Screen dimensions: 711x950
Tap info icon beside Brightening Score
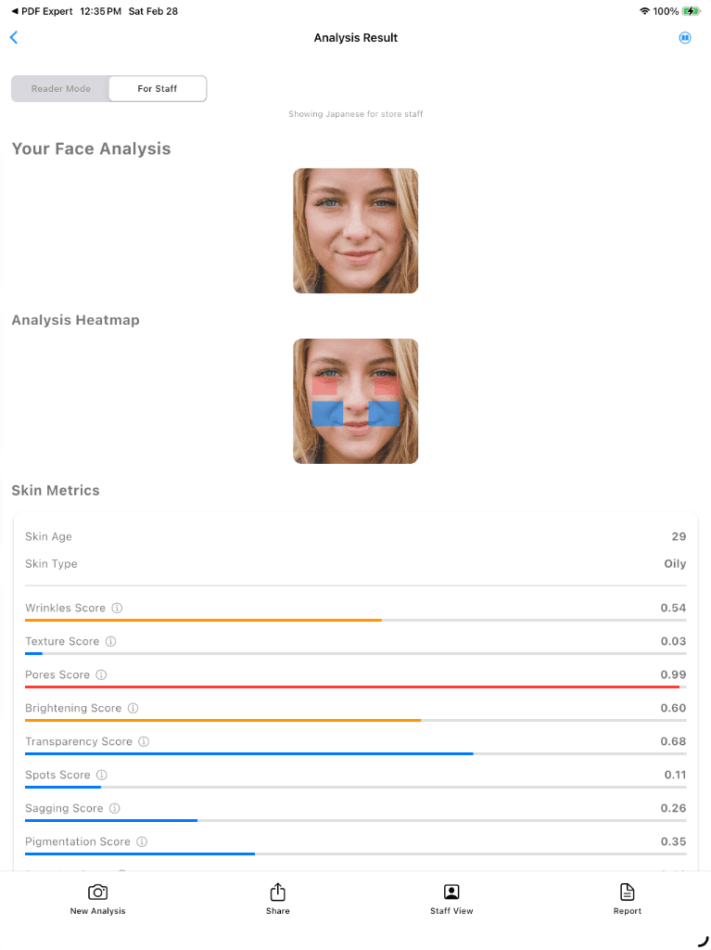click(x=133, y=709)
